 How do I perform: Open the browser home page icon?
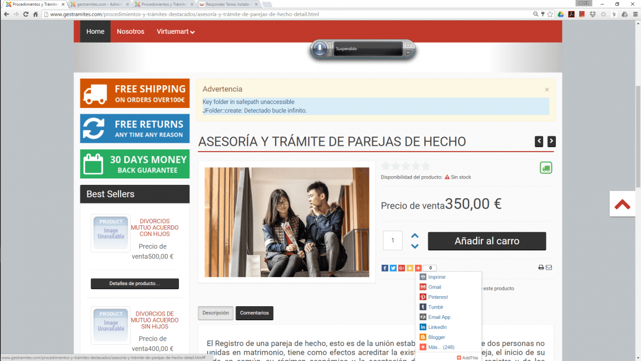[36, 14]
